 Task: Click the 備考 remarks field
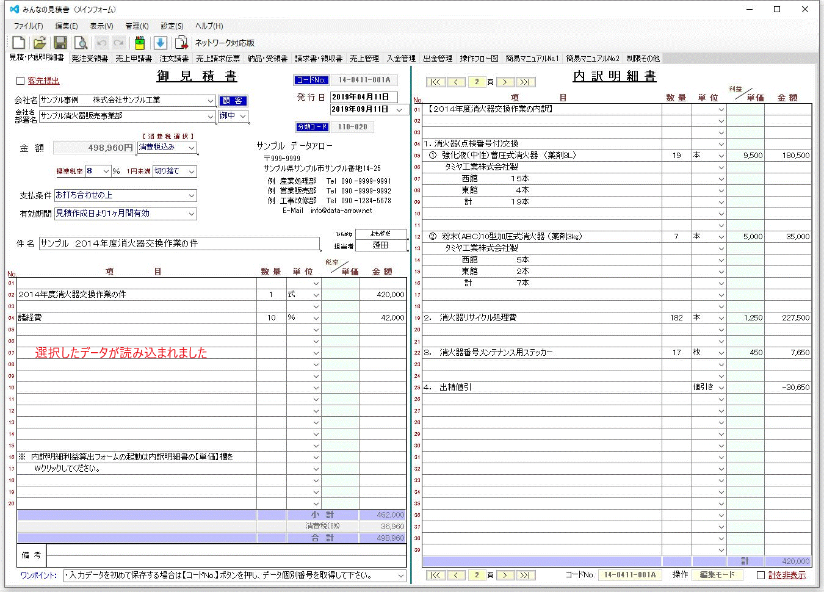point(226,555)
